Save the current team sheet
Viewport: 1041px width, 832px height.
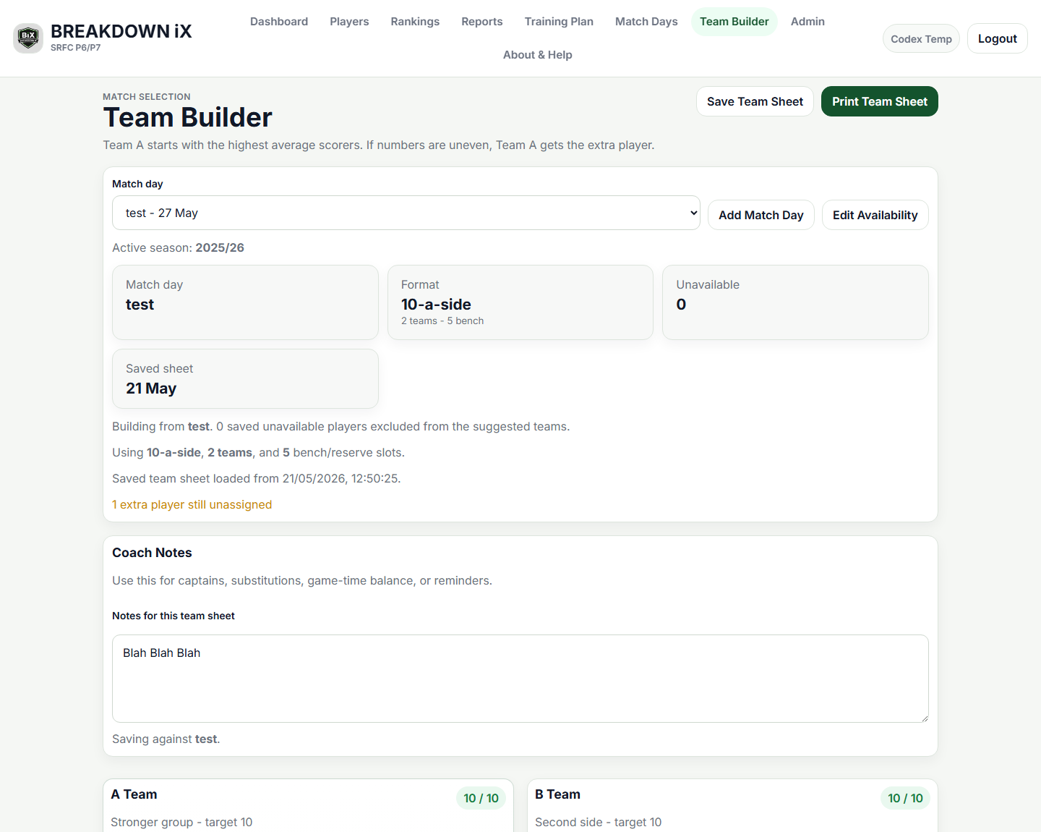tap(755, 101)
